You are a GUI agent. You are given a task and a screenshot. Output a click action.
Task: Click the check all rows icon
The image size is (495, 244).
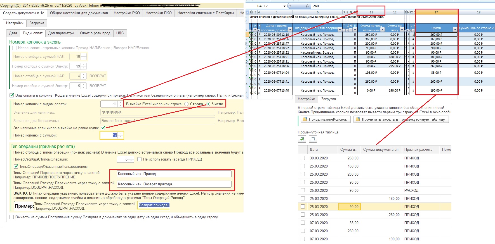pyautogui.click(x=302, y=139)
